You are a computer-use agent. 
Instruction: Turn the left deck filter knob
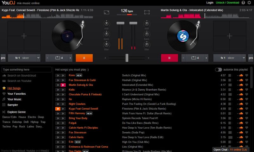106,45
